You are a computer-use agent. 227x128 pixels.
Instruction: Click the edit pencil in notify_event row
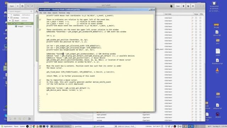[192, 49]
